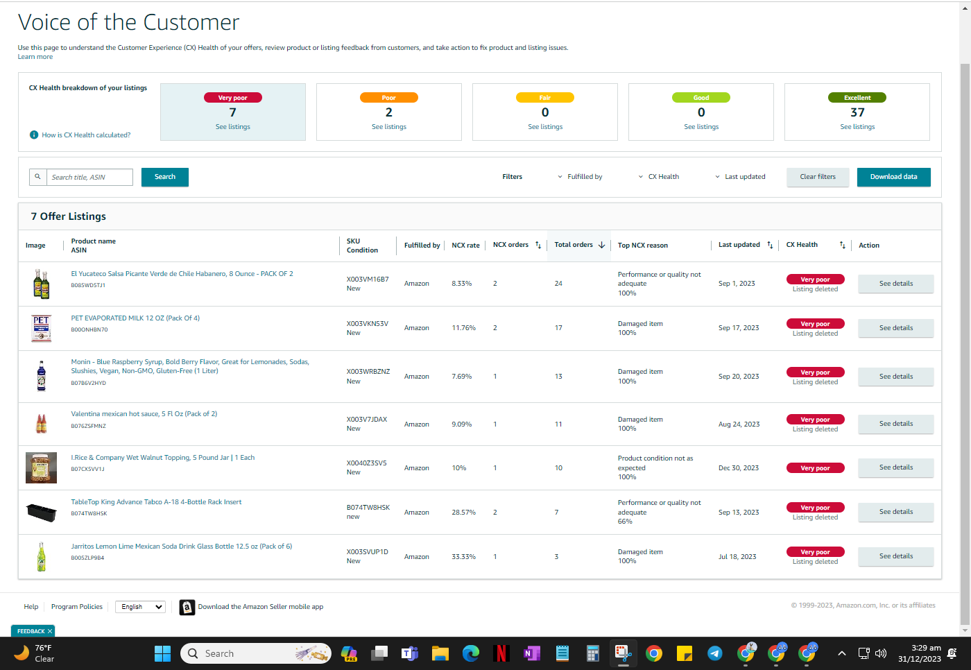The image size is (971, 670).
Task: See details for El Yucateco Salsa Picante
Action: click(x=896, y=284)
